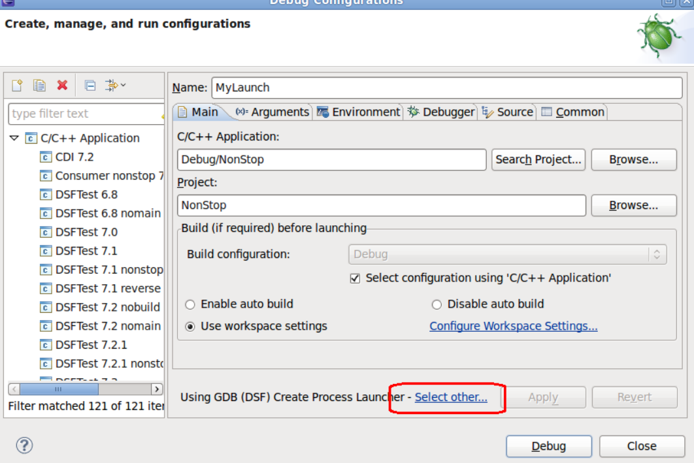Screen dimensions: 694x463
Task: Click the horizontal scrollbar thumb in tree
Action: 58,389
